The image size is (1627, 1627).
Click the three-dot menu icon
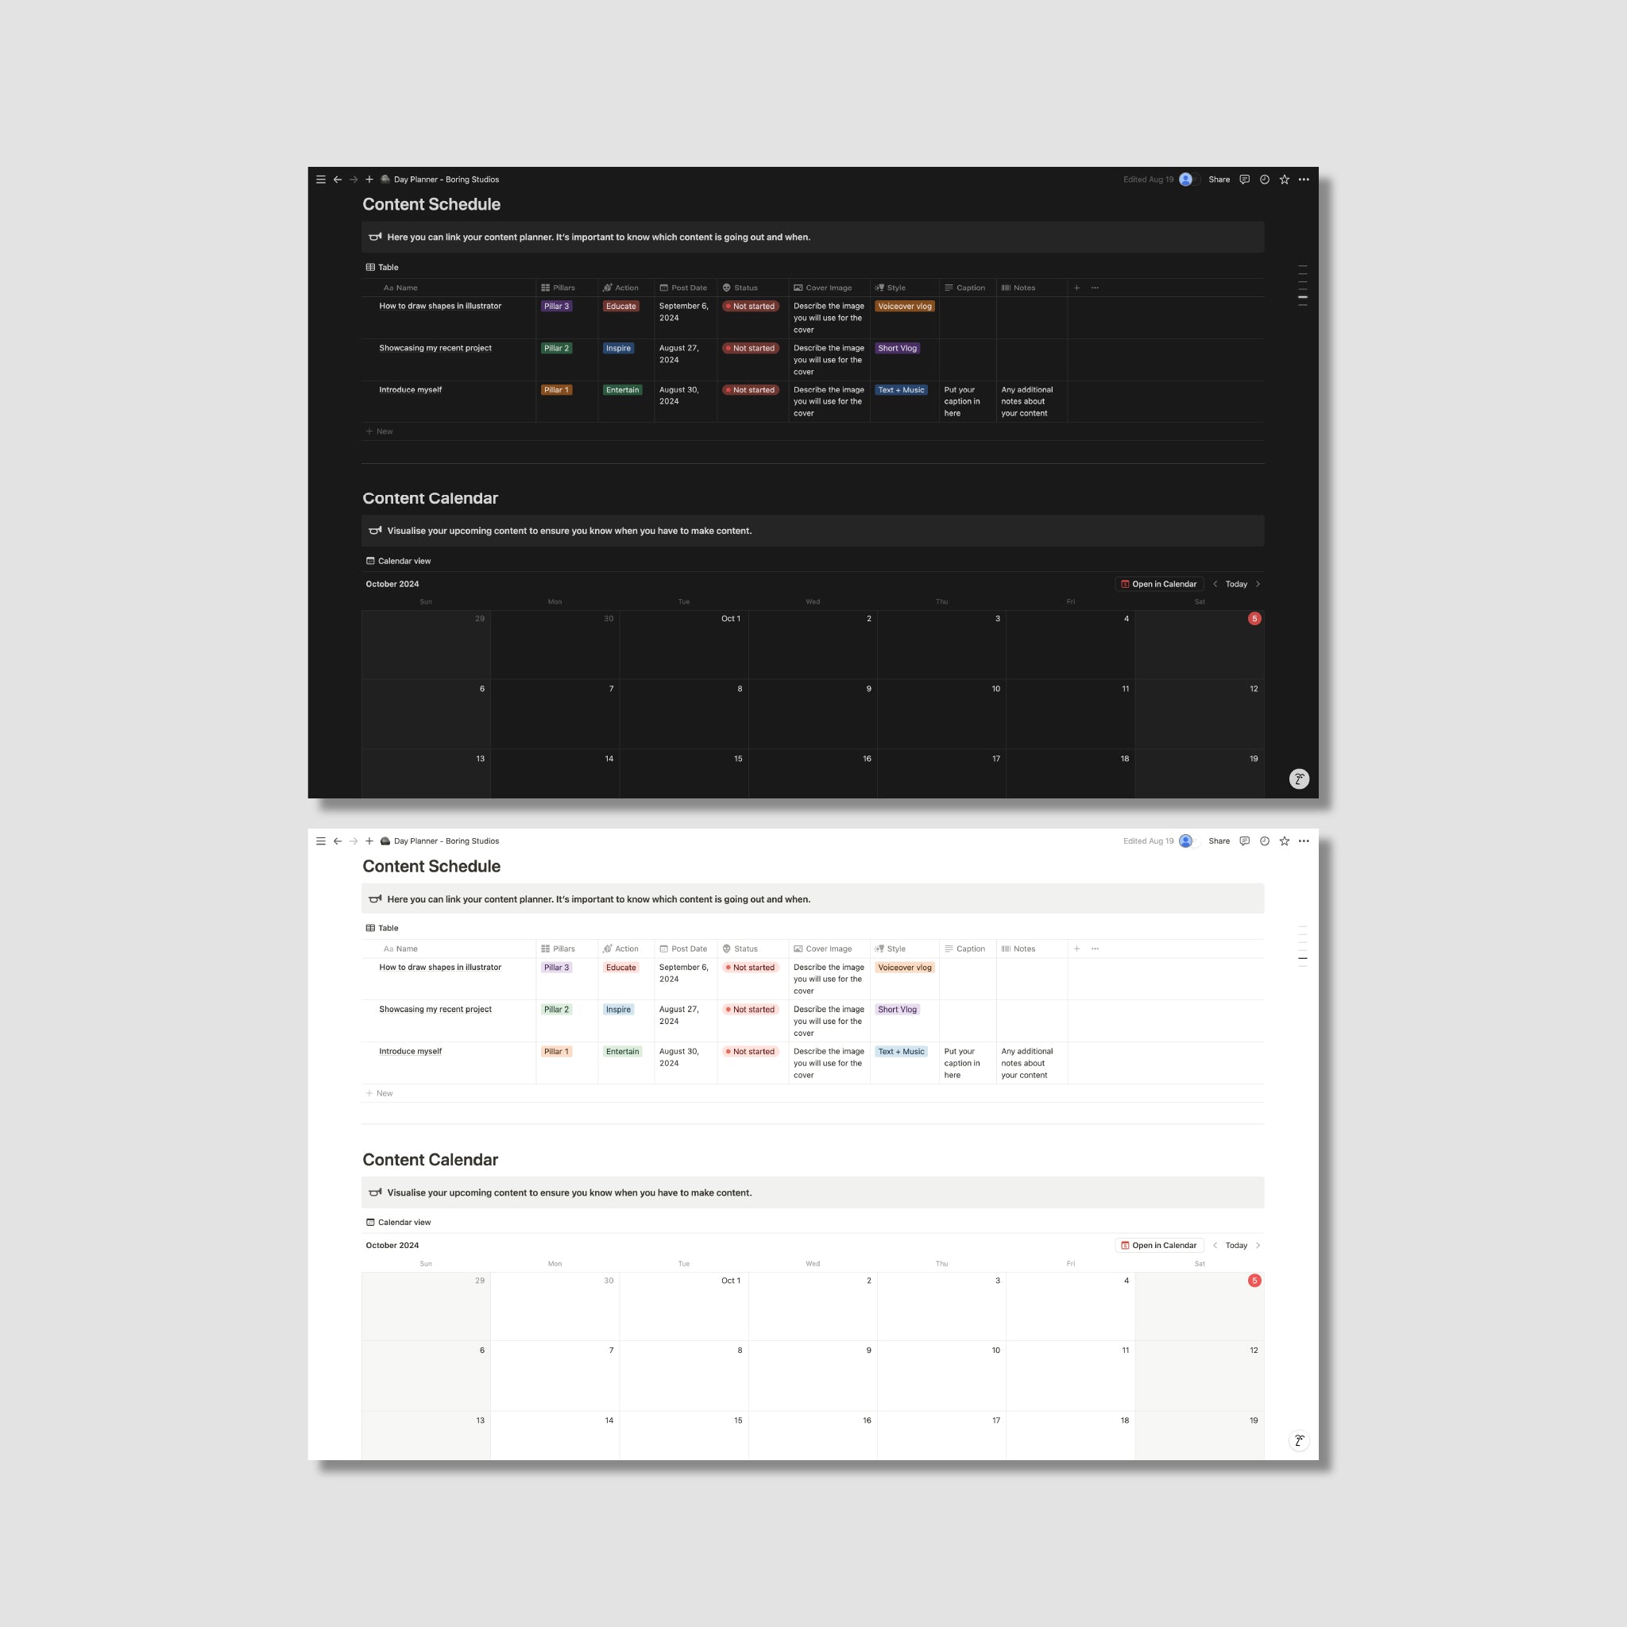point(1302,180)
